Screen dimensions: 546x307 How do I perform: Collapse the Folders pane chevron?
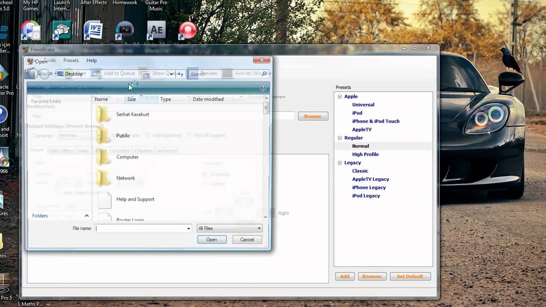coord(87,216)
